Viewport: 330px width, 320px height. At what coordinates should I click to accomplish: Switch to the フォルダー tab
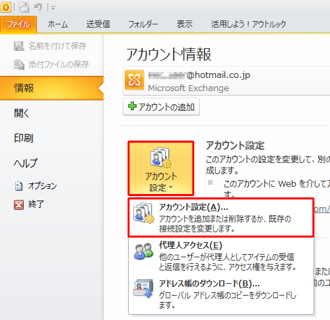click(143, 24)
